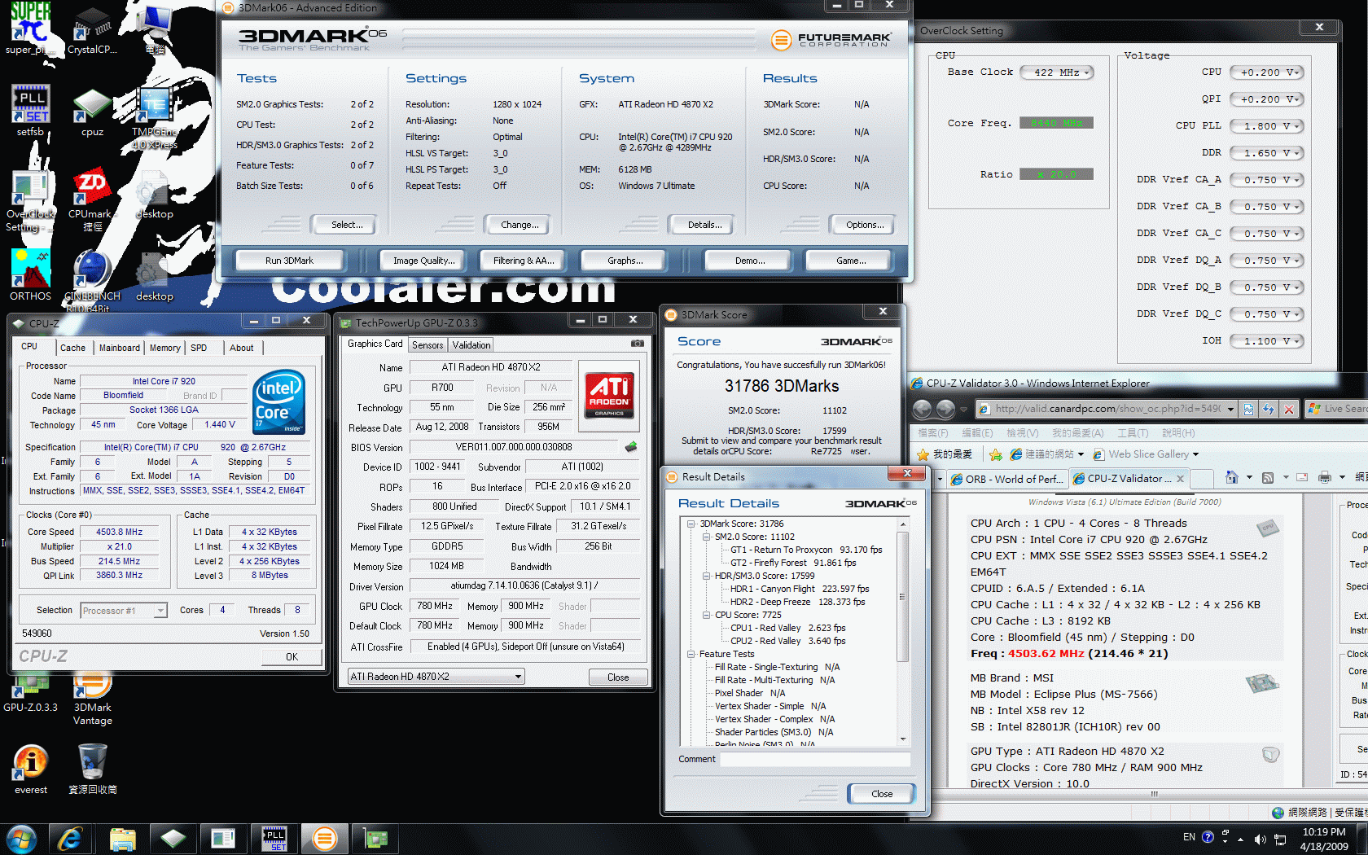Open the GPU selector ATI Radeon HD 4870 X2 dropdown
Screen dimensions: 1368x855
coord(436,677)
